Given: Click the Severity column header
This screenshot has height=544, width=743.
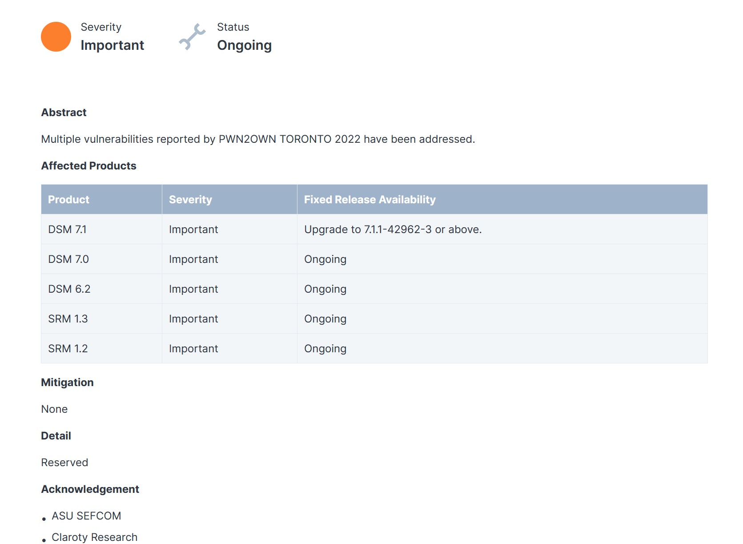Looking at the screenshot, I should pos(190,200).
